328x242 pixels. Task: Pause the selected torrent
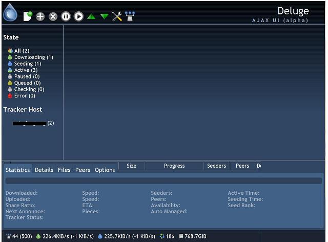[66, 16]
